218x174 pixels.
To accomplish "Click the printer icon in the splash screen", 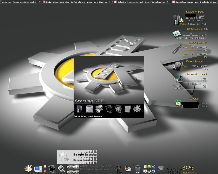I will click(99, 109).
